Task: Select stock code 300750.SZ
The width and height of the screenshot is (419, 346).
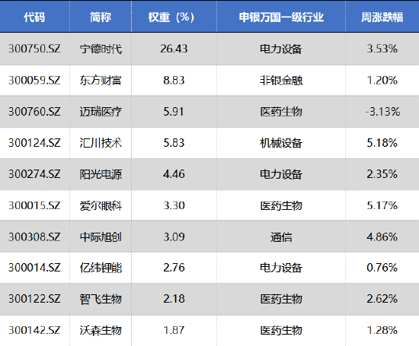Action: point(34,49)
